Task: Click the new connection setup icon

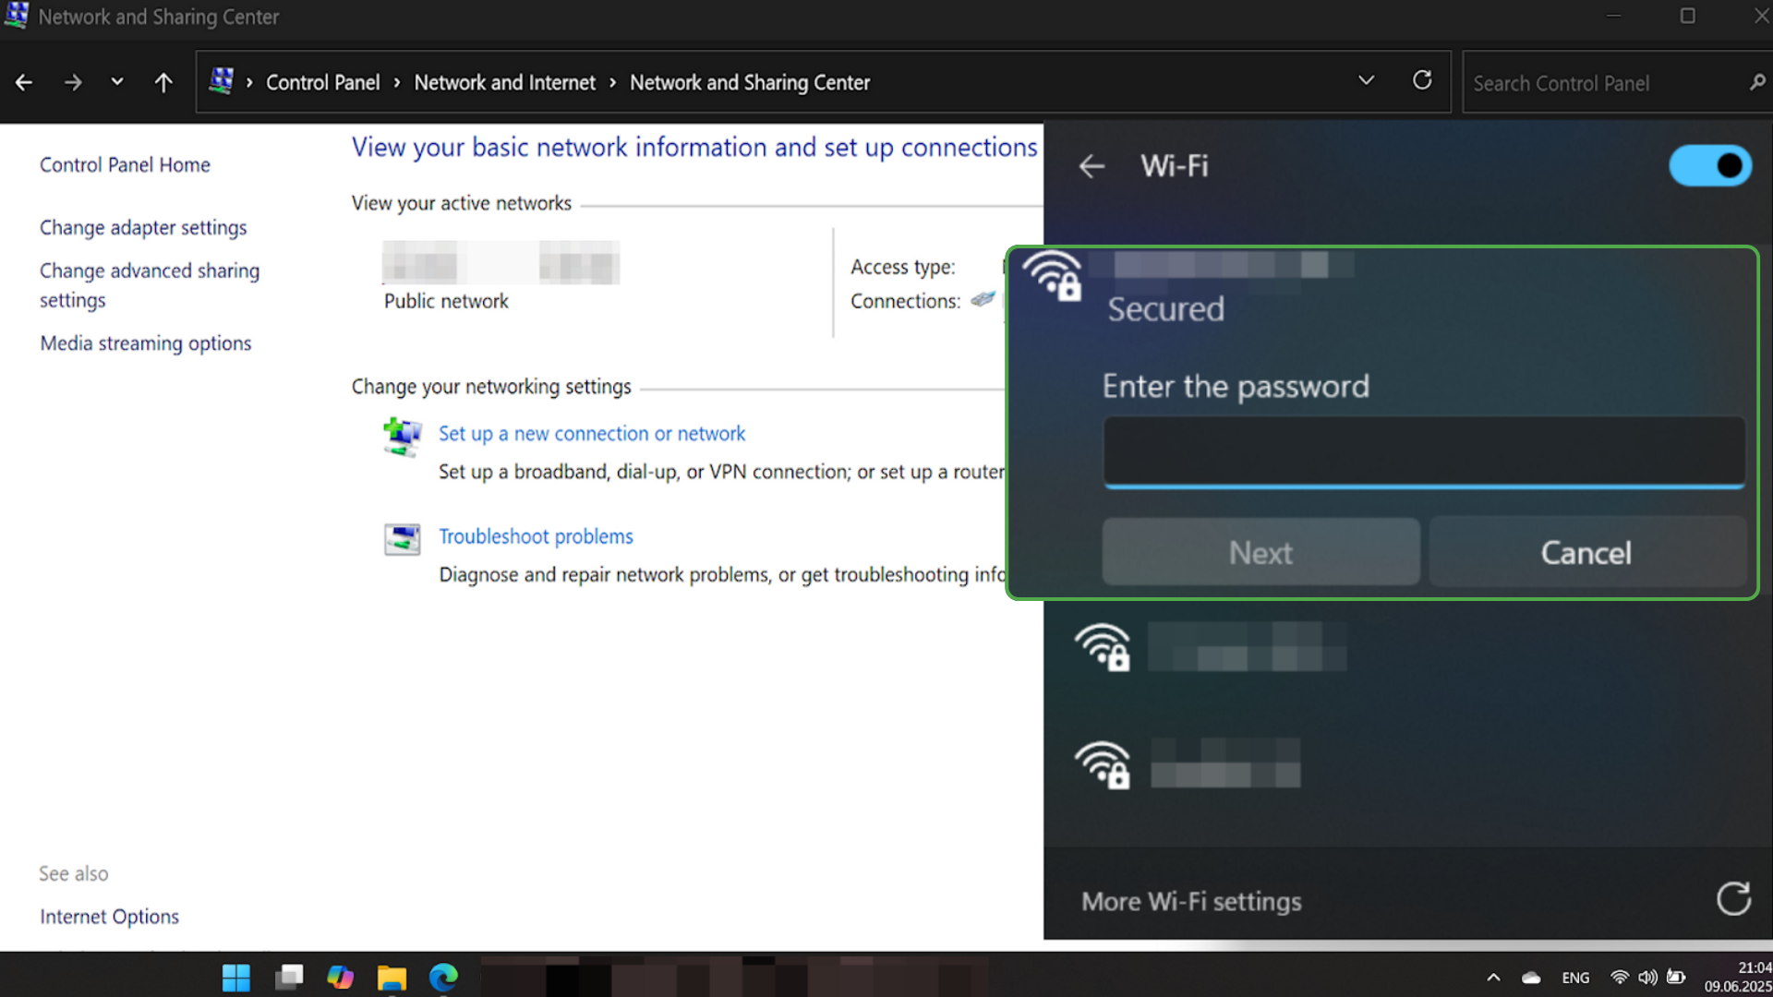Action: [403, 437]
